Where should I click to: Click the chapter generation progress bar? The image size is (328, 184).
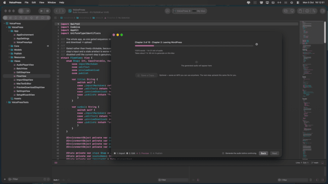point(194,46)
